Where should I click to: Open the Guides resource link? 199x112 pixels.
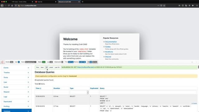(108, 47)
